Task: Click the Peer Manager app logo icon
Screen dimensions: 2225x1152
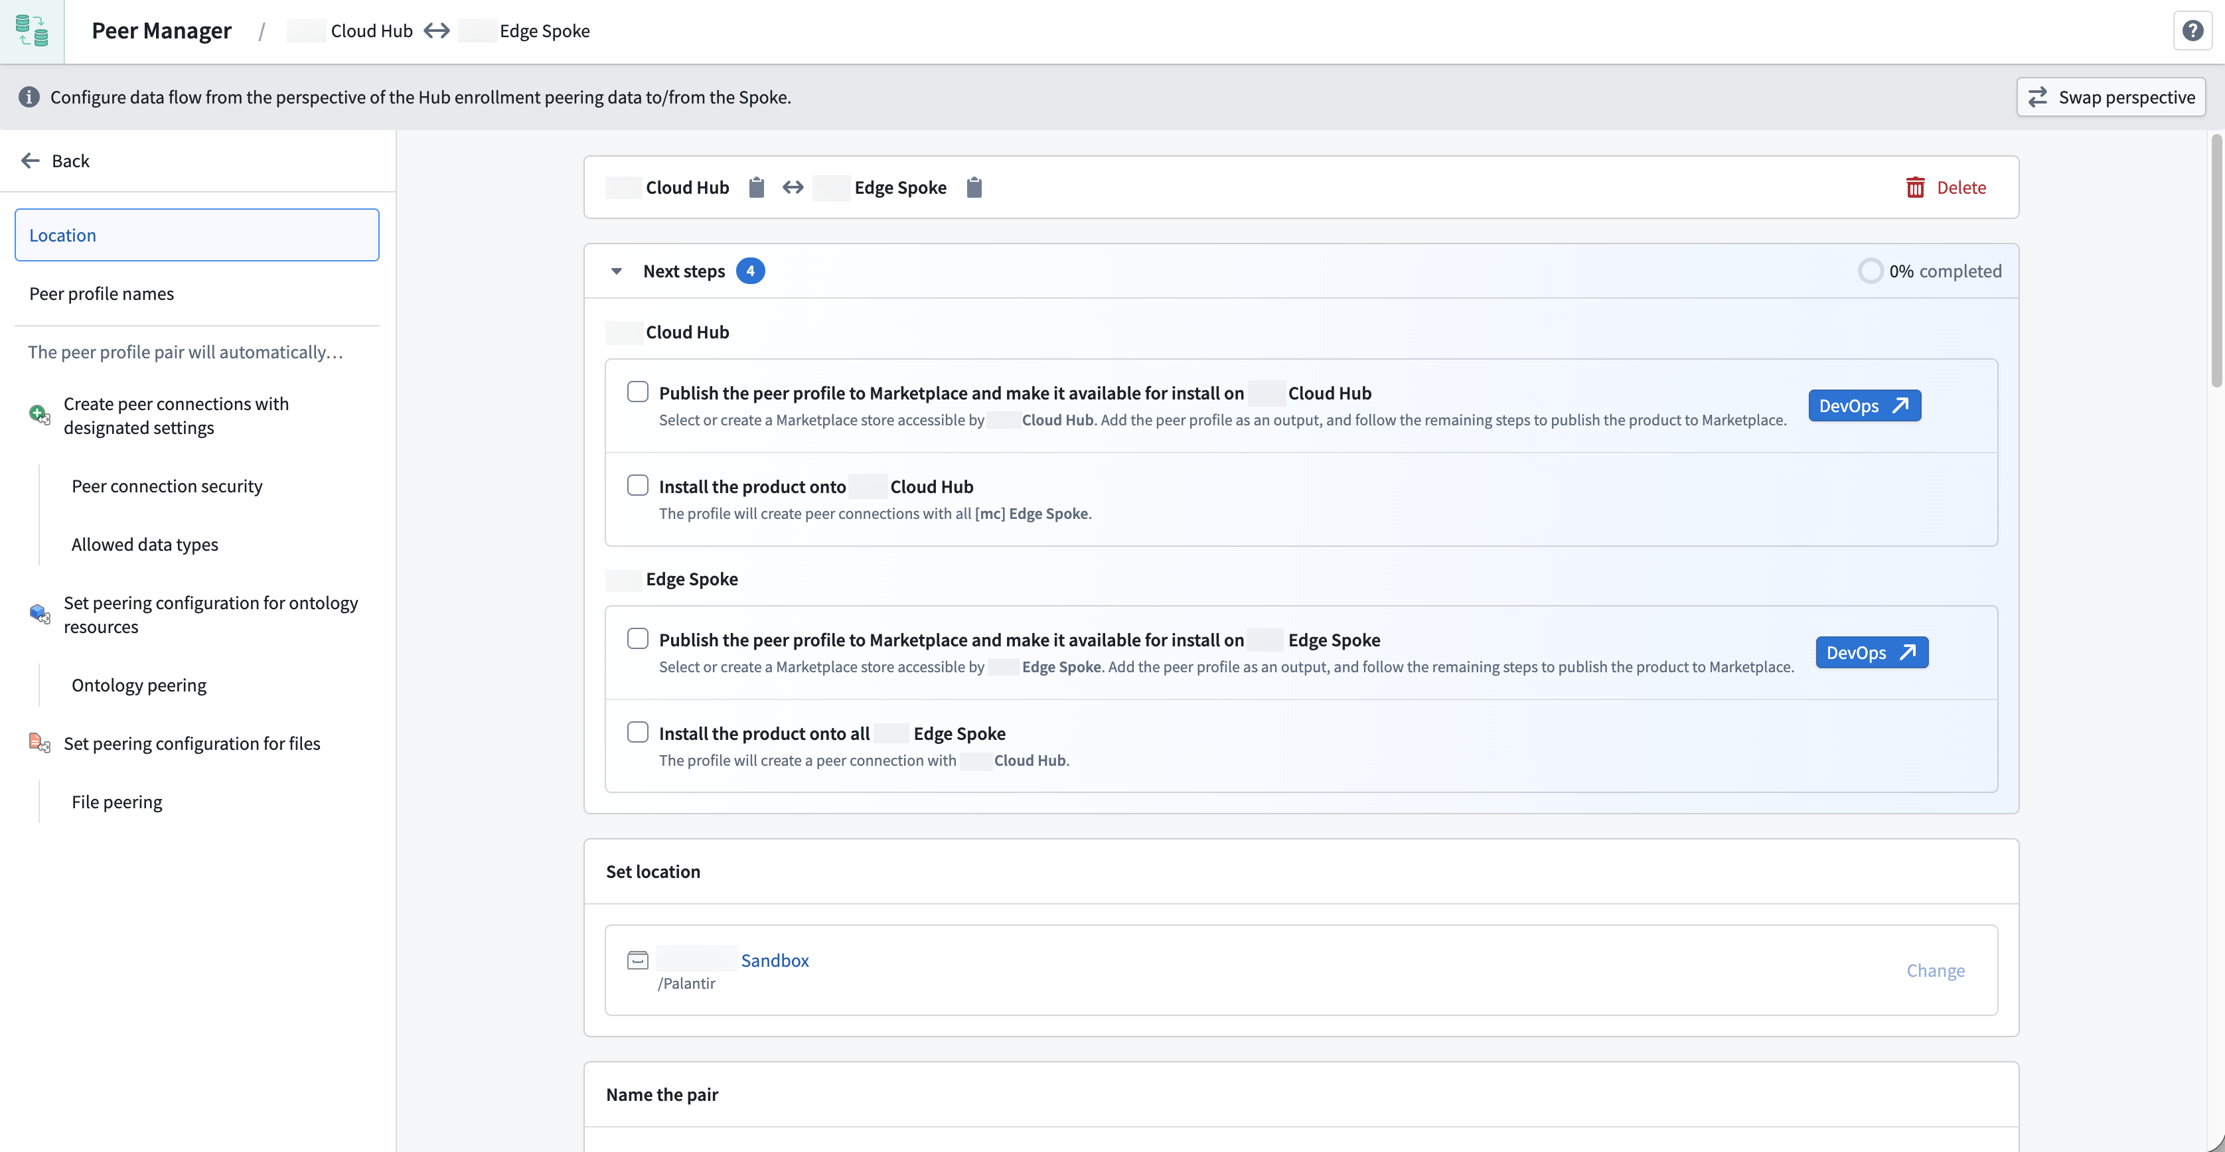Action: [32, 31]
